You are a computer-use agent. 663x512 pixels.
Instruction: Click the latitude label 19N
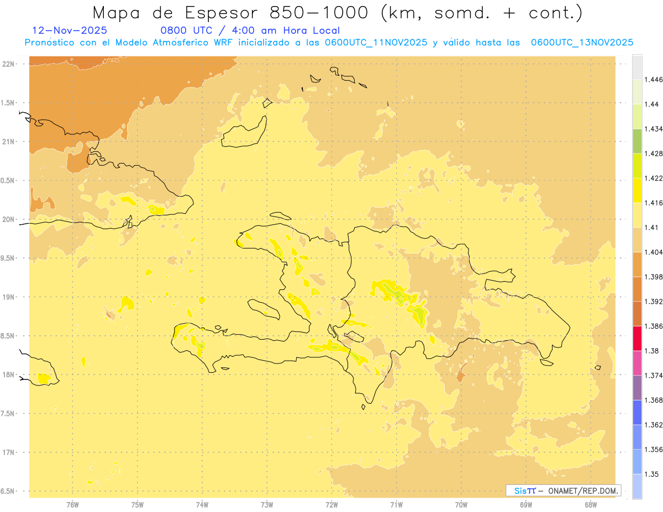9,297
